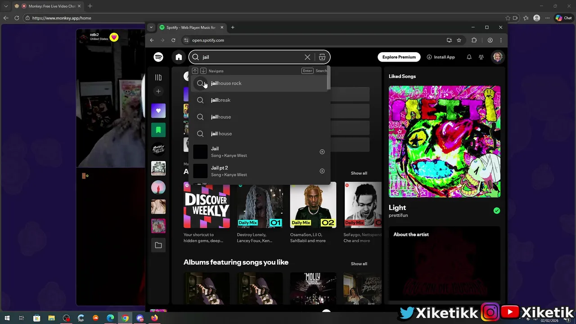576x324 pixels.
Task: Open the MOLLY album thumbnail
Action: pos(313,288)
